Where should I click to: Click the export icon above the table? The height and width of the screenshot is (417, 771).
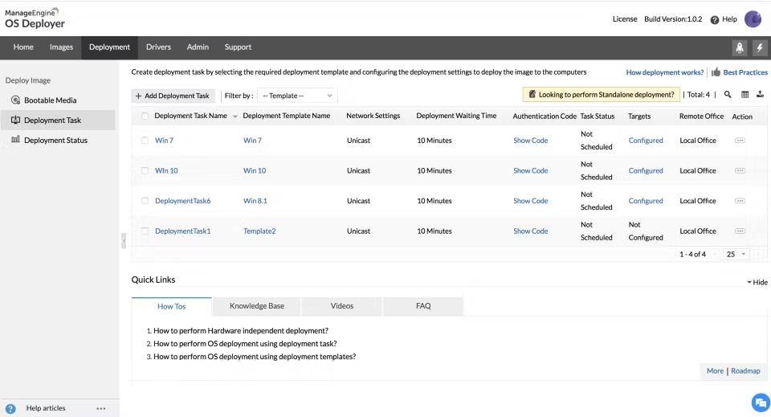[760, 95]
